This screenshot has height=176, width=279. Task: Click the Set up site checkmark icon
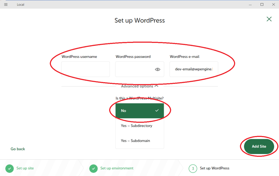(x=10, y=169)
